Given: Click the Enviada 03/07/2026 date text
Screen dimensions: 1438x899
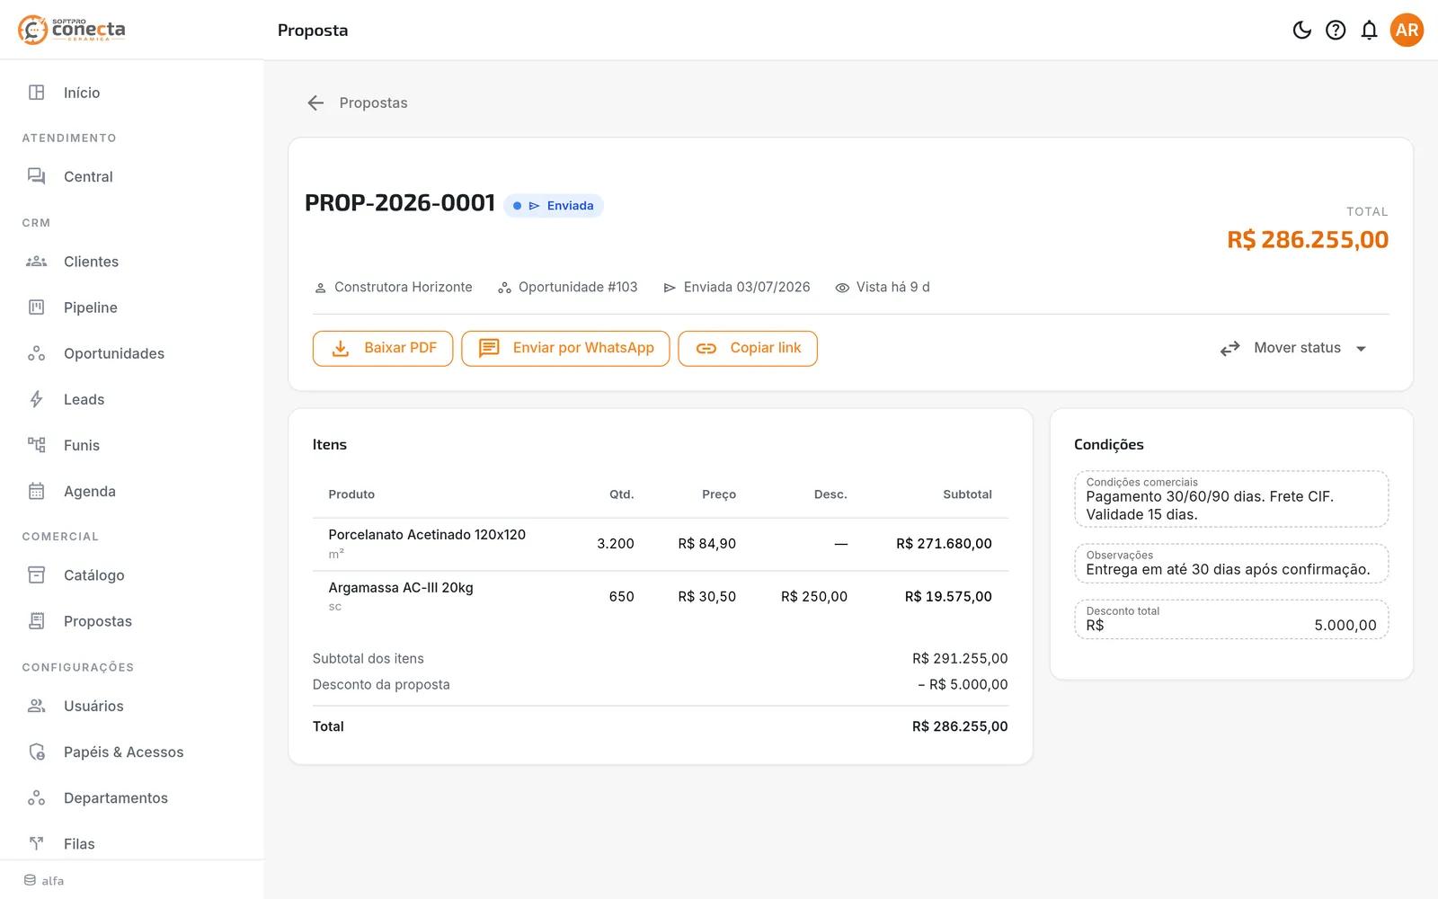Looking at the screenshot, I should (x=747, y=287).
